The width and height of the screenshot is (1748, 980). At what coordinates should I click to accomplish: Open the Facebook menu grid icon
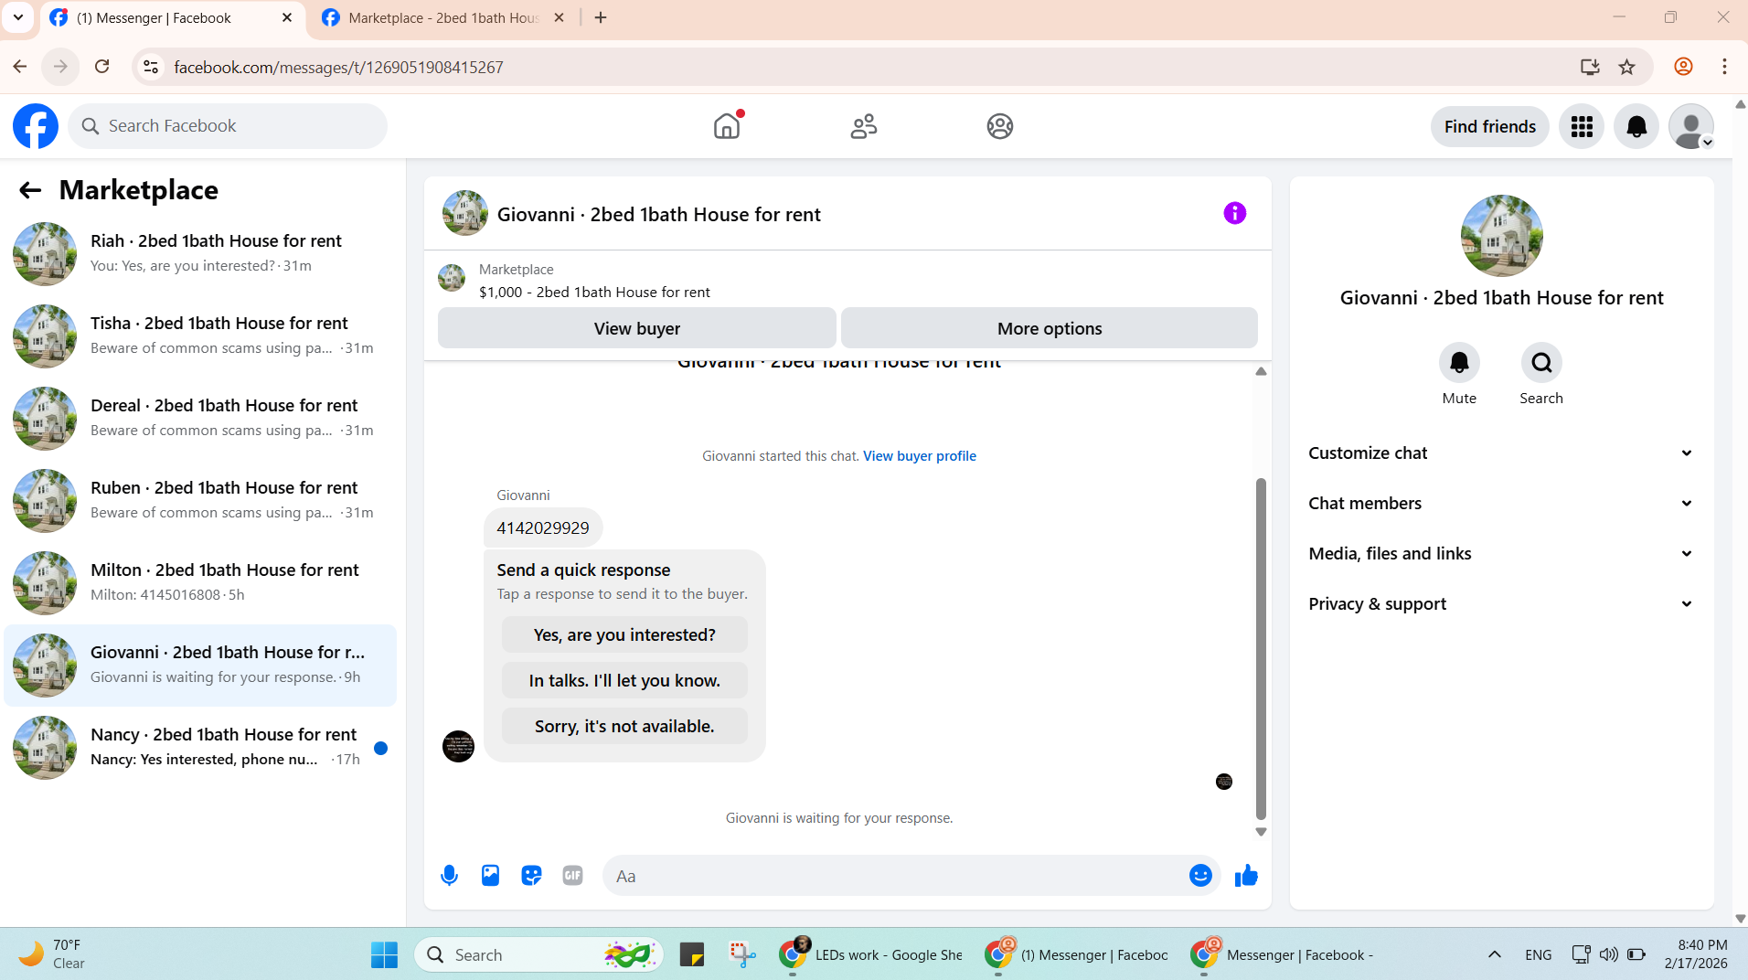pos(1582,126)
